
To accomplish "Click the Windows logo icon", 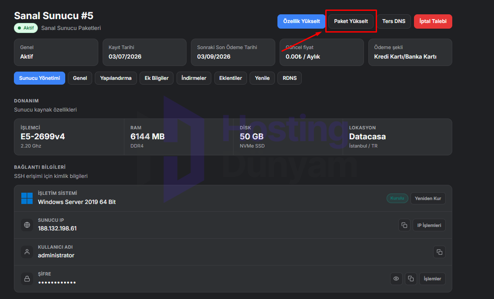I will (27, 198).
